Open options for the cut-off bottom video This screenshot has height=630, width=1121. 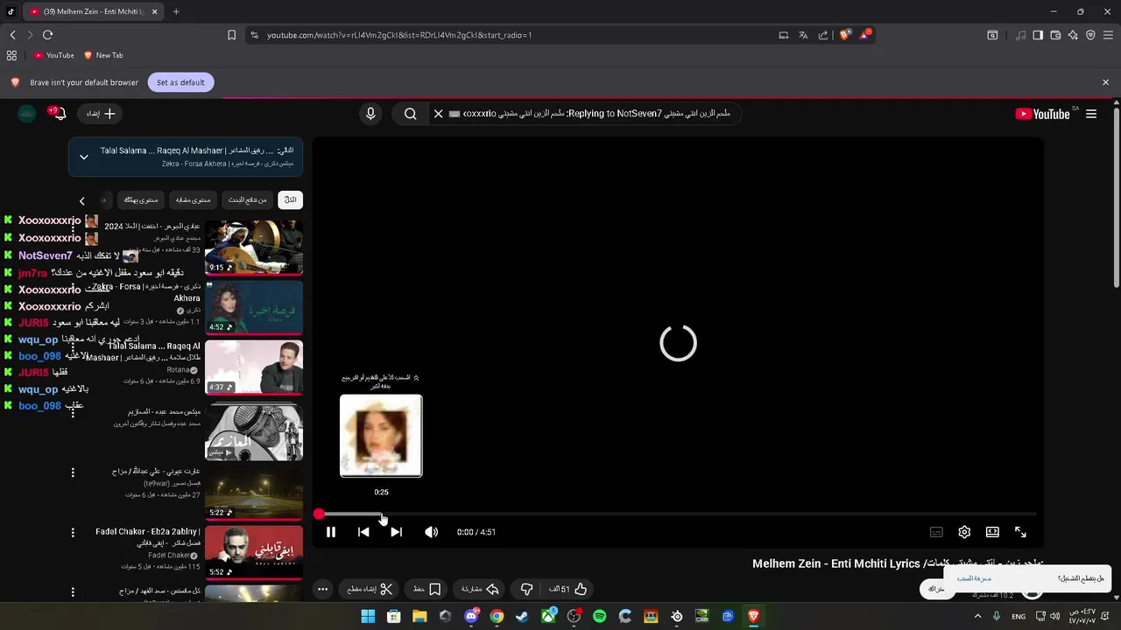(x=73, y=591)
